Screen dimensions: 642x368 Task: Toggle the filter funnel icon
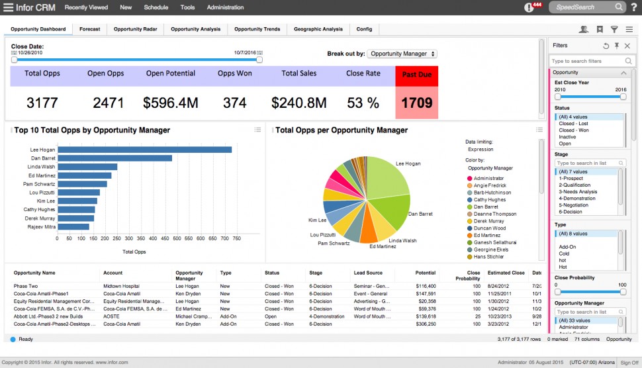point(614,29)
